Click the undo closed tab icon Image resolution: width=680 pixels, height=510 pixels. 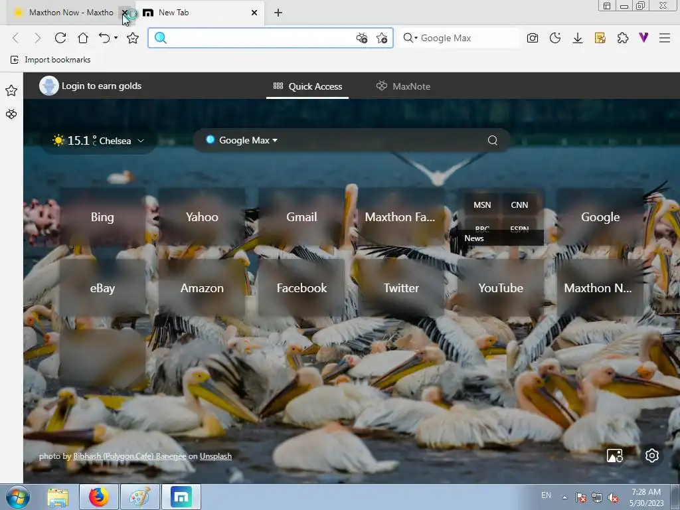pos(104,38)
